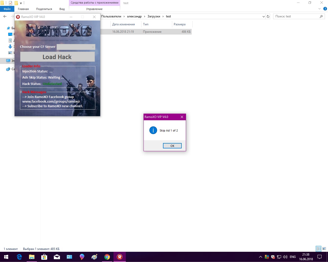The width and height of the screenshot is (328, 262).
Task: Collapse the Explorer ribbon chevron
Action: click(x=320, y=9)
